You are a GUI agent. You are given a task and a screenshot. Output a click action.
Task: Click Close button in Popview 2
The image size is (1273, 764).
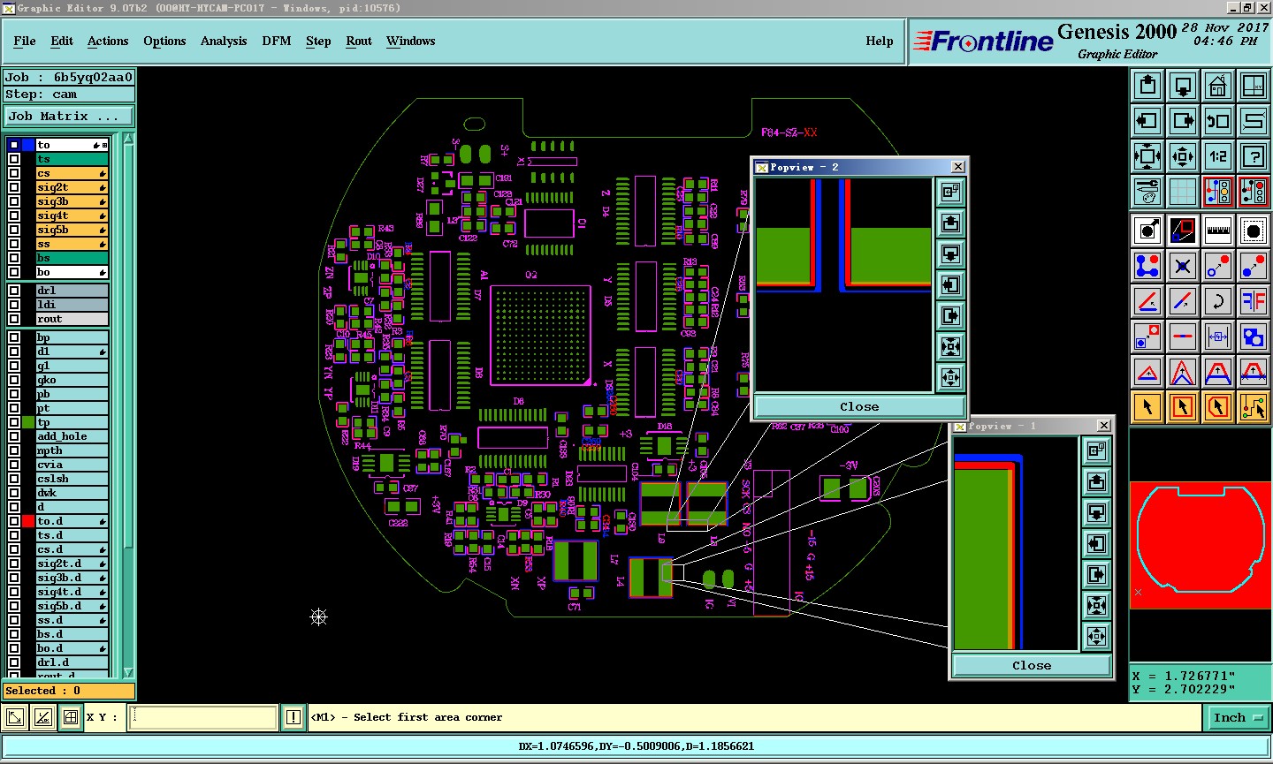(859, 407)
